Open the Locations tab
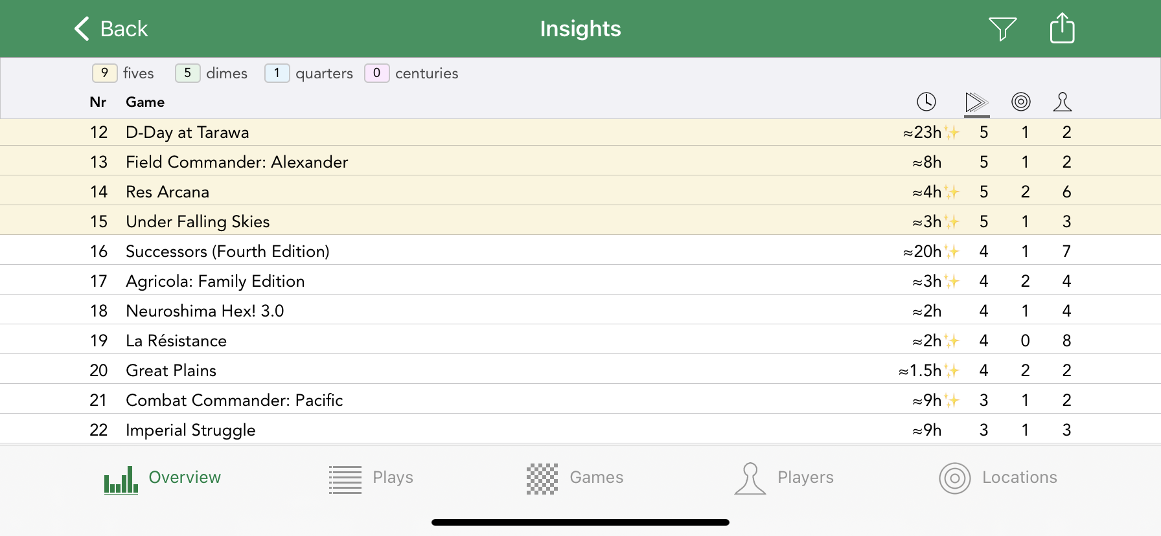1161x536 pixels. (x=998, y=478)
